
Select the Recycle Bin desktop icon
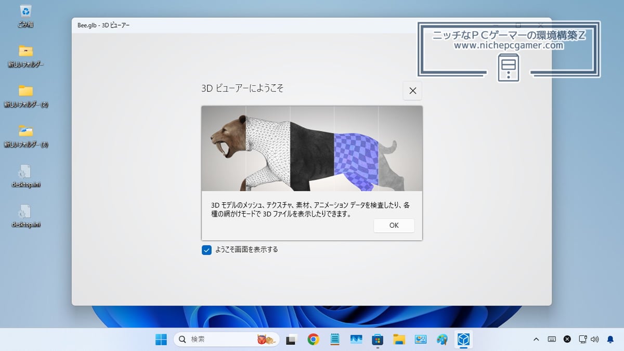[25, 16]
